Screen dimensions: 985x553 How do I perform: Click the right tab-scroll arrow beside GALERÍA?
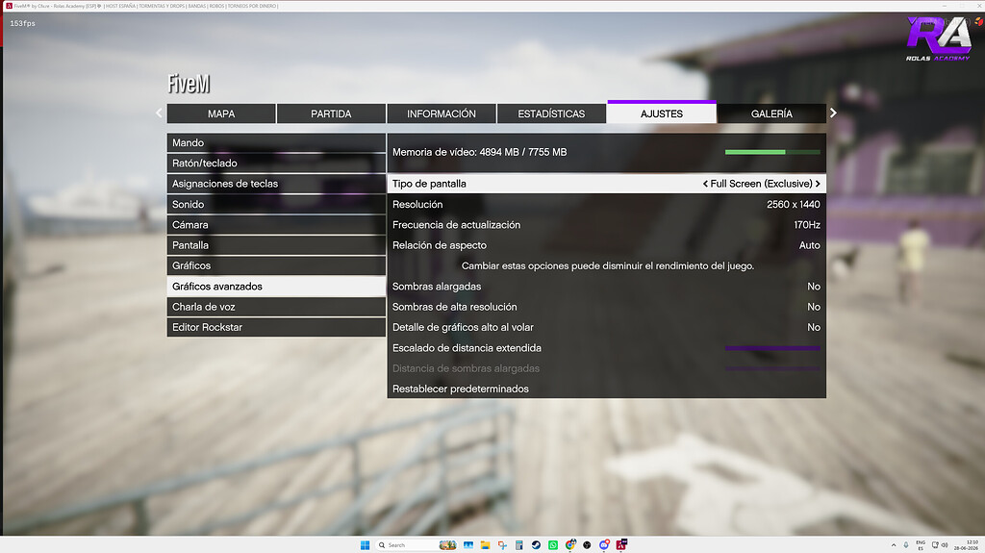pos(833,113)
